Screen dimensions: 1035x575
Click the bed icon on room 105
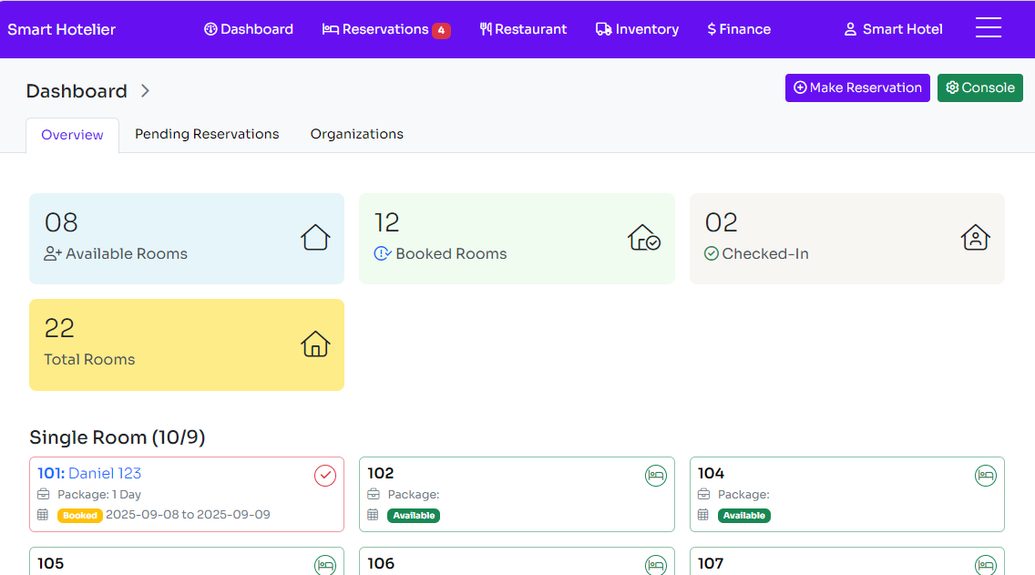tap(324, 565)
